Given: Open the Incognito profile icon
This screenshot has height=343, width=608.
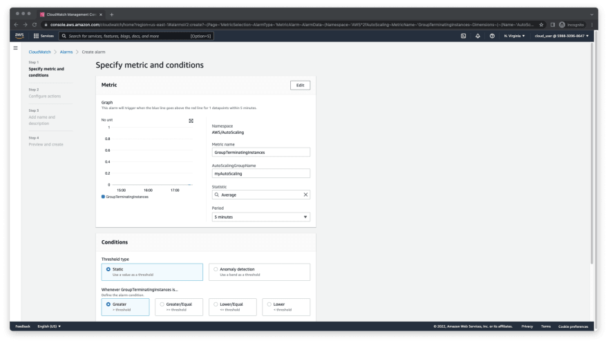Looking at the screenshot, I should 562,25.
